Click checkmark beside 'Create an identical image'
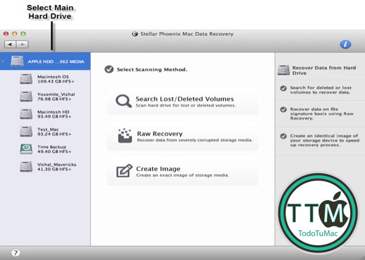The image size is (365, 260). coord(283,136)
